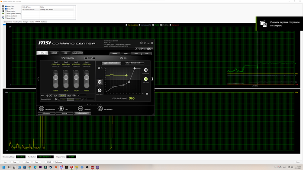The height and width of the screenshot is (170, 303).
Task: Select Smart mode for CPU fan
Action: [x=112, y=63]
